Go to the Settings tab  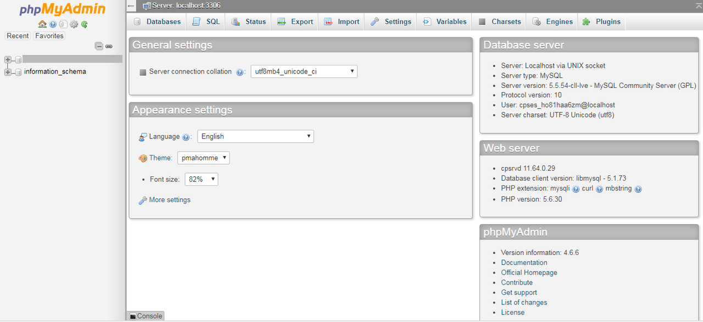pyautogui.click(x=390, y=21)
